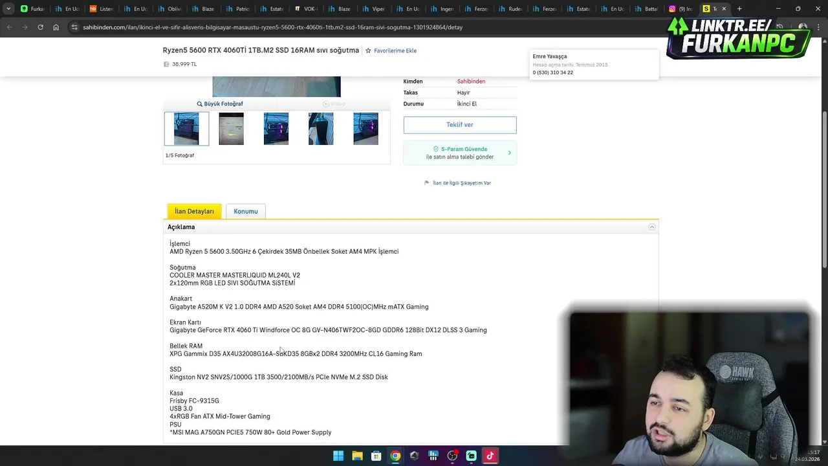Select the fourth listing photo thumbnail
This screenshot has height=466, width=828.
click(321, 128)
